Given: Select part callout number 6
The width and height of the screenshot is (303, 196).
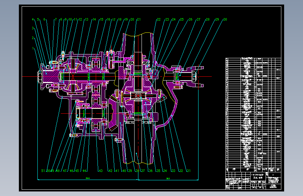Looking at the screenshot, I should click(44, 20).
